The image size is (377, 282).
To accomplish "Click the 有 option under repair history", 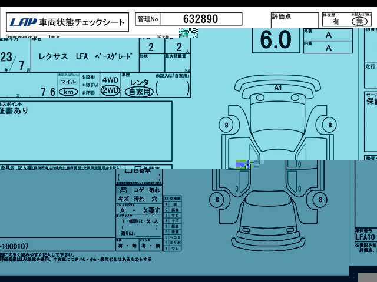I will pyautogui.click(x=336, y=22).
